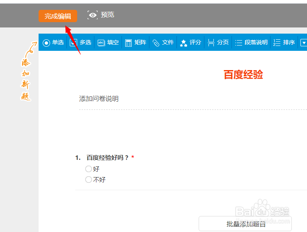Click the 批量添加题目 button
The width and height of the screenshot is (307, 232).
(x=245, y=223)
